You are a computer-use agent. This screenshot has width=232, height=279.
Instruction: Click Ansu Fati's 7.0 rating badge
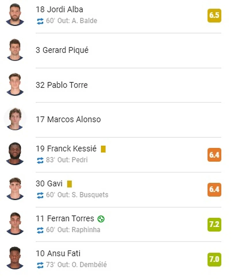click(x=214, y=259)
